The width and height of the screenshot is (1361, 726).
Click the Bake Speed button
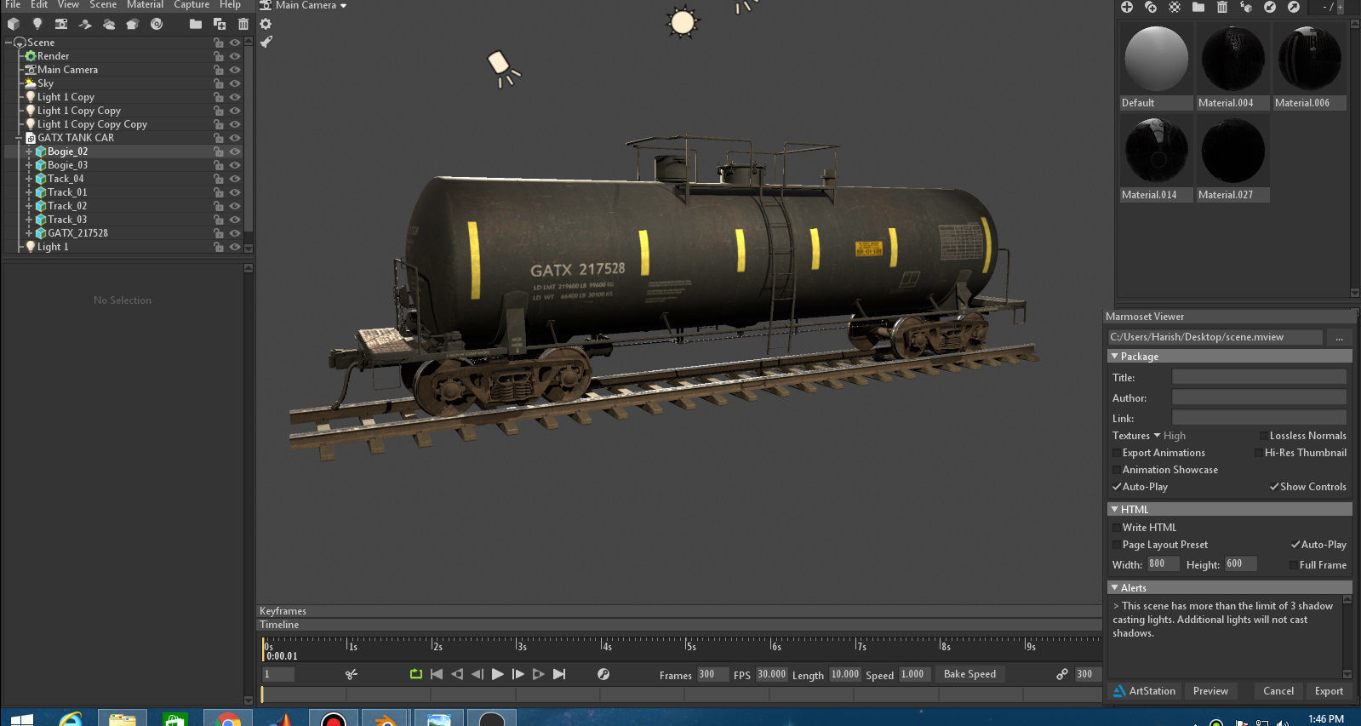[969, 674]
